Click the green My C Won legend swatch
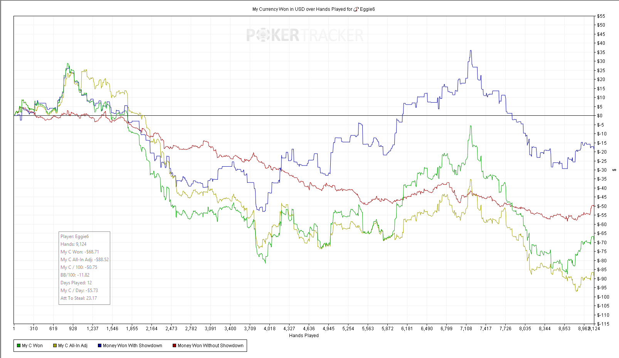Image resolution: width=619 pixels, height=358 pixels. [x=19, y=346]
